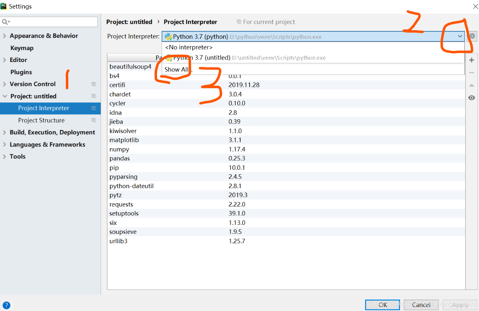
Task: Click the For current project label
Action: (269, 22)
